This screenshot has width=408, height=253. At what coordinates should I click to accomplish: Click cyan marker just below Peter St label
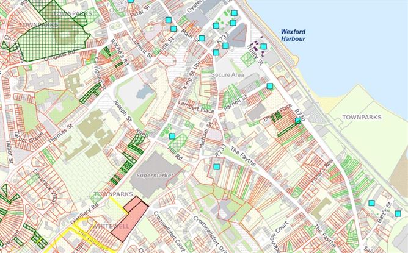click(169, 20)
